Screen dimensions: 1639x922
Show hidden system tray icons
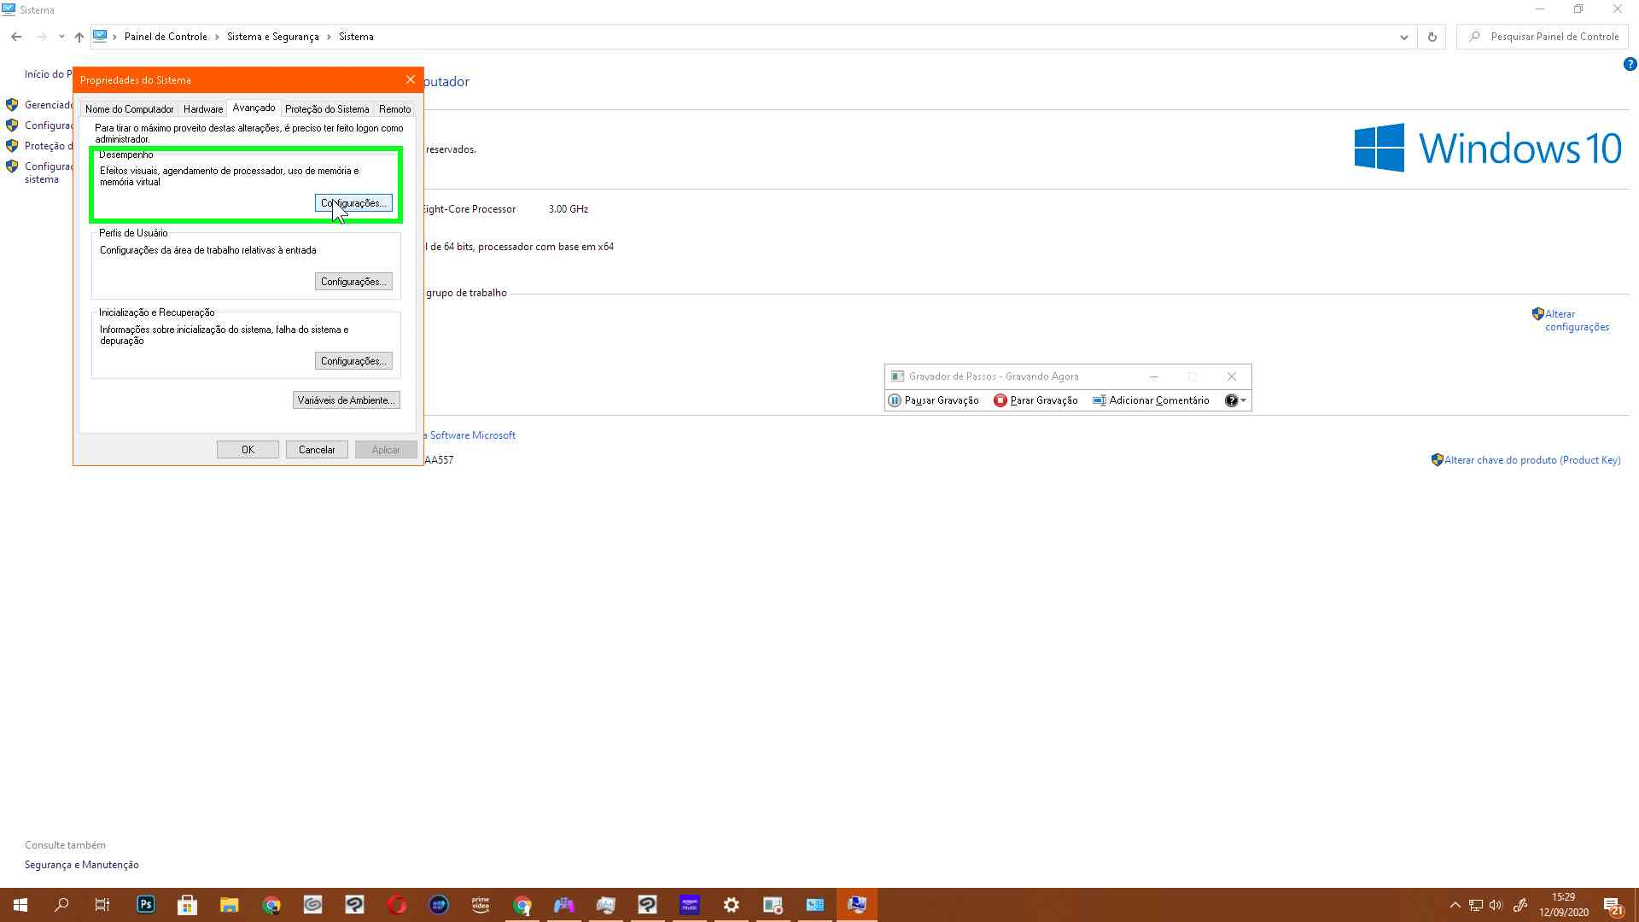(x=1455, y=905)
